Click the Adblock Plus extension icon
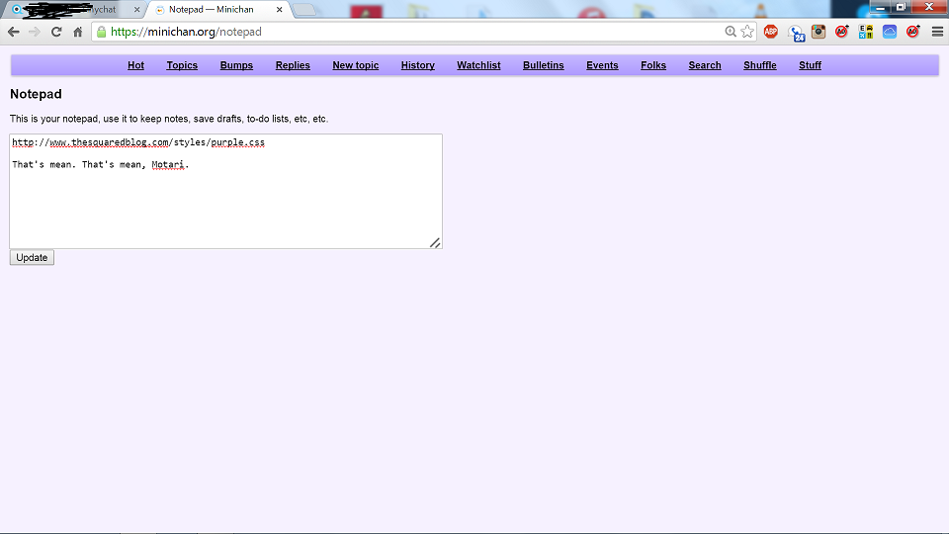The height and width of the screenshot is (534, 949). tap(770, 32)
